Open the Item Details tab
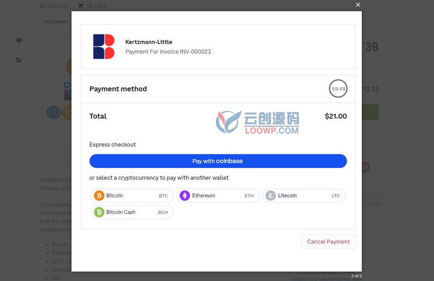The height and width of the screenshot is (281, 434). point(56,22)
